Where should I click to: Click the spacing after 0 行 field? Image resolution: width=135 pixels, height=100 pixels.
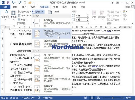[81, 19]
